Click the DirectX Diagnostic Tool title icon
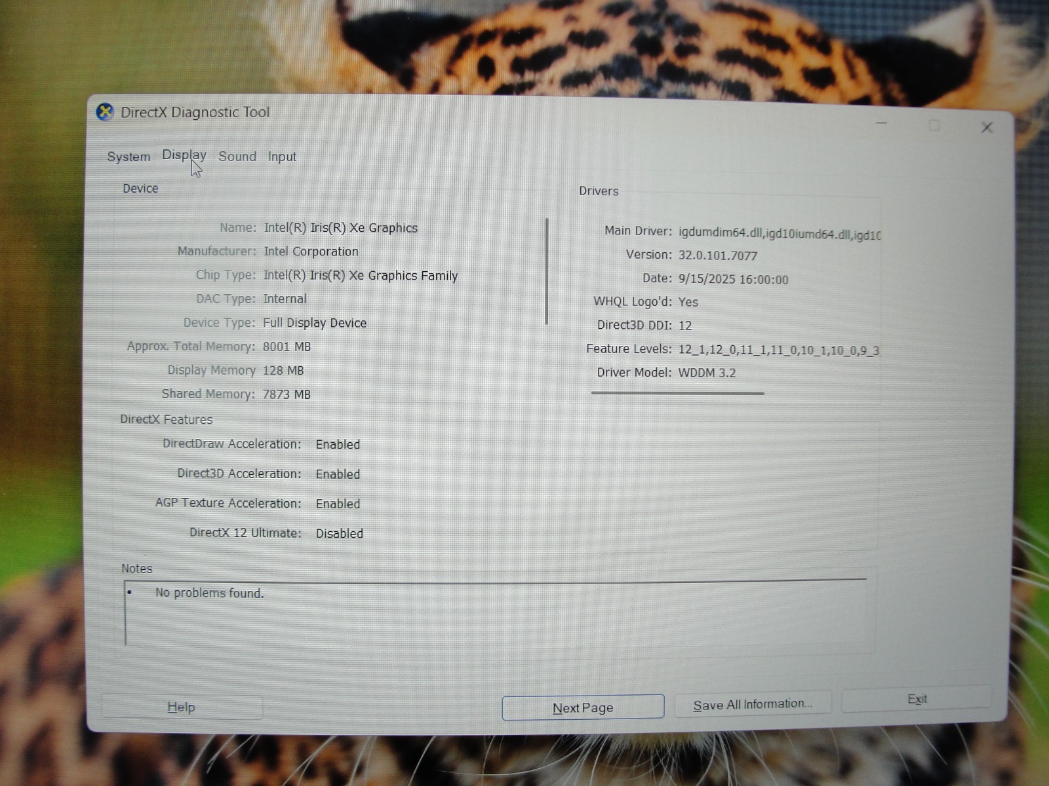1049x786 pixels. point(105,113)
